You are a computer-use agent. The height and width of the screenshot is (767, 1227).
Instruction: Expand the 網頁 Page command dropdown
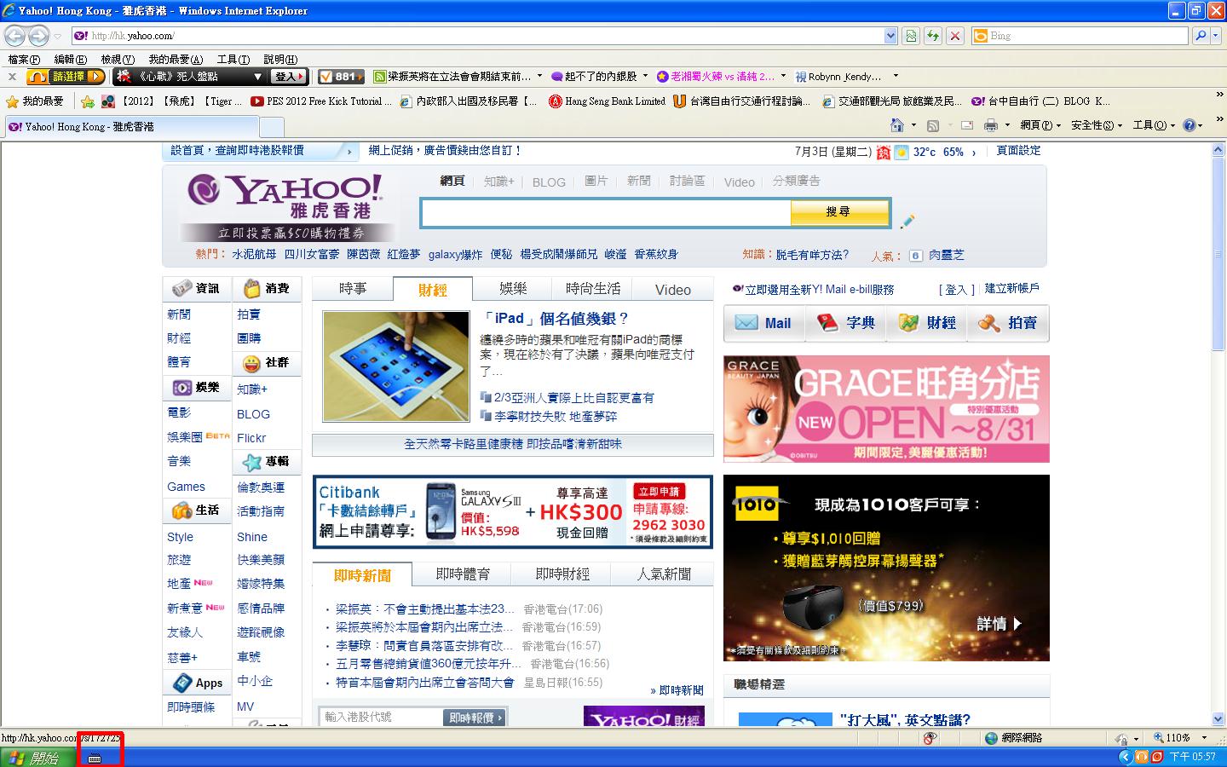click(x=1040, y=125)
